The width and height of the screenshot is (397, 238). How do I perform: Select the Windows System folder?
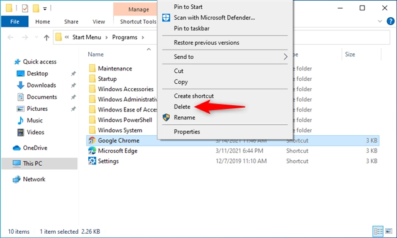(x=119, y=130)
